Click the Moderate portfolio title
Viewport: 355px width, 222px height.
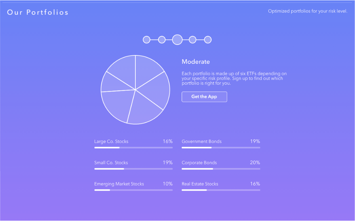196,62
